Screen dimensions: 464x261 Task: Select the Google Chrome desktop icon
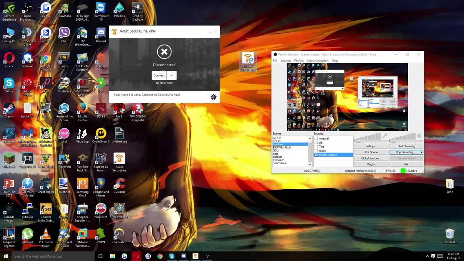tap(46, 62)
